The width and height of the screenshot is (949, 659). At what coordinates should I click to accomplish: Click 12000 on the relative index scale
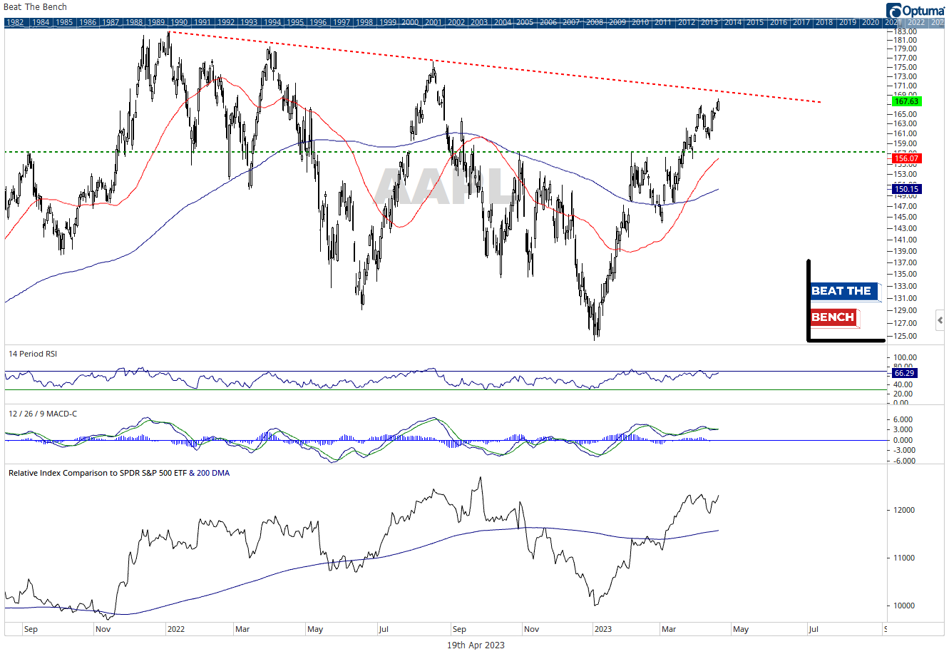coord(903,510)
